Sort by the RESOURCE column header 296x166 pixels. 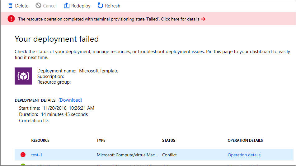(x=40, y=141)
